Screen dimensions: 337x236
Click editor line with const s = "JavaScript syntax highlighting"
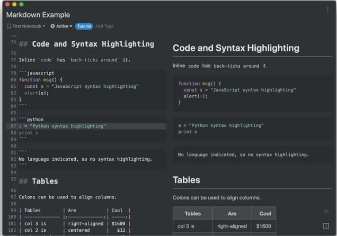click(x=82, y=86)
